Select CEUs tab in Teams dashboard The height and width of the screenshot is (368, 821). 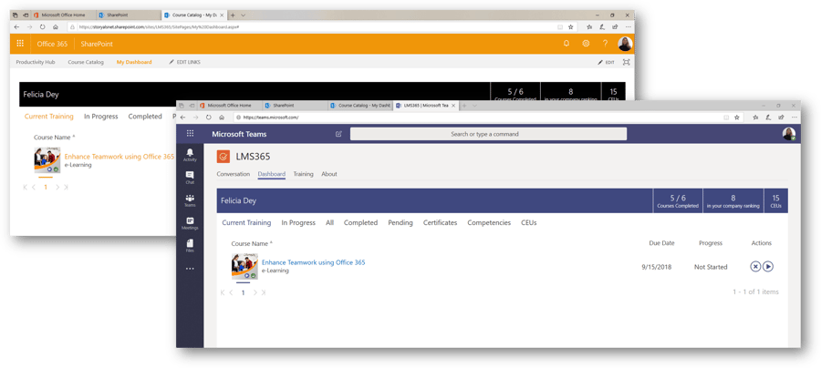pos(529,222)
